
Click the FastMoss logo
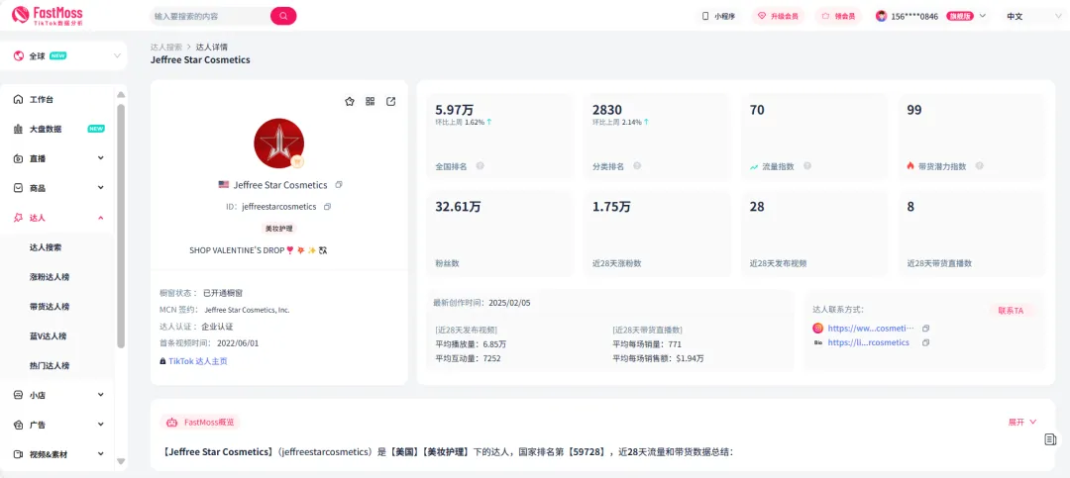49,15
